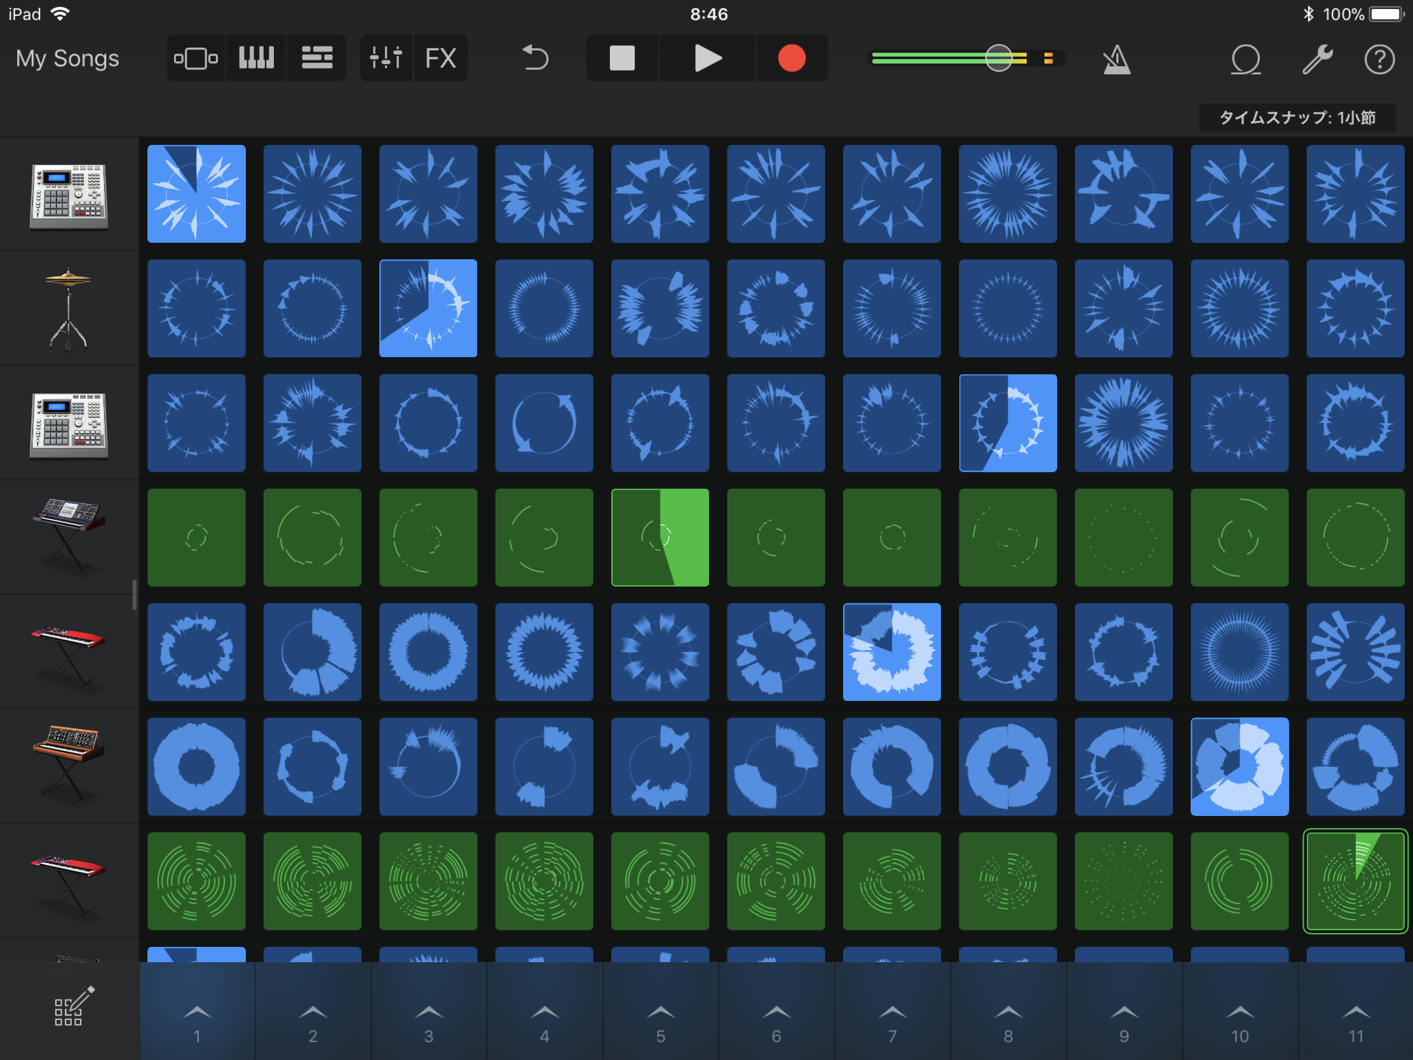Image resolution: width=1413 pixels, height=1060 pixels.
Task: Stop the playing green synth loop in column 5
Action: tap(661, 538)
